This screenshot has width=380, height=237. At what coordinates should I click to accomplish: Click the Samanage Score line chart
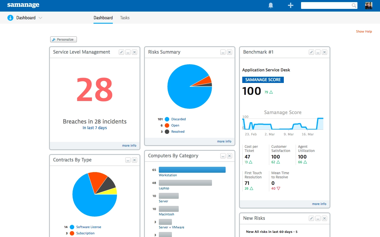283,124
